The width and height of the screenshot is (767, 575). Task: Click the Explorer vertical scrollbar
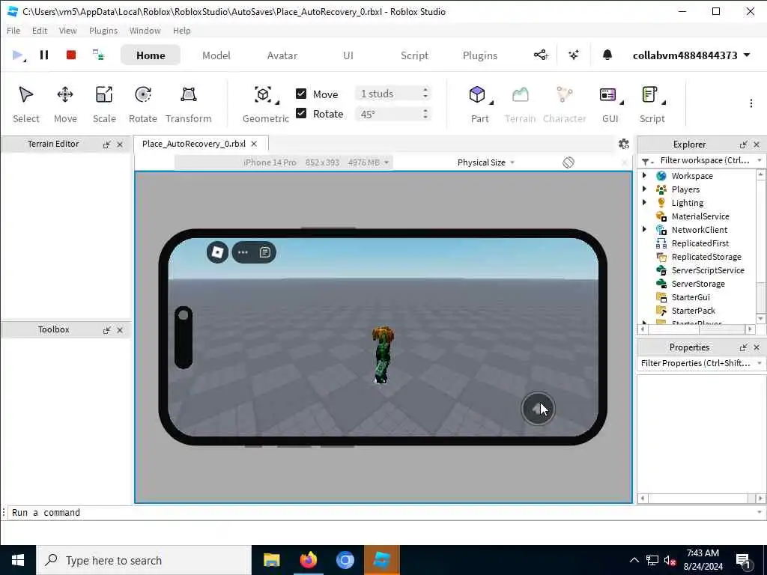coord(761,247)
